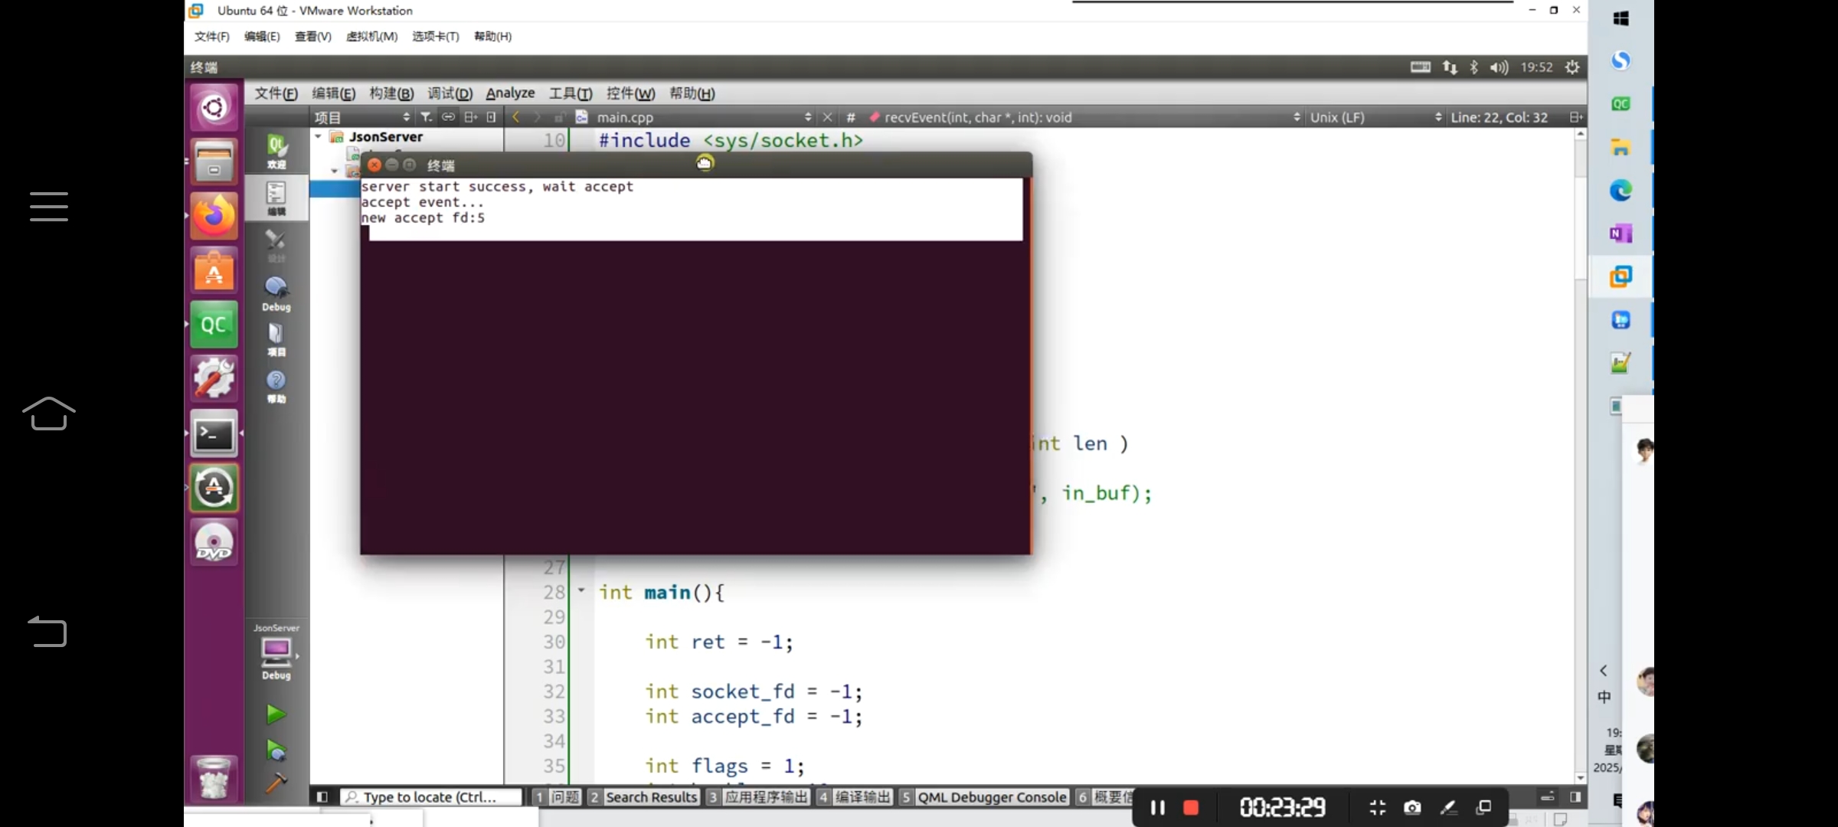Switch to the Search Results output pane
The image size is (1838, 827).
[x=651, y=797]
